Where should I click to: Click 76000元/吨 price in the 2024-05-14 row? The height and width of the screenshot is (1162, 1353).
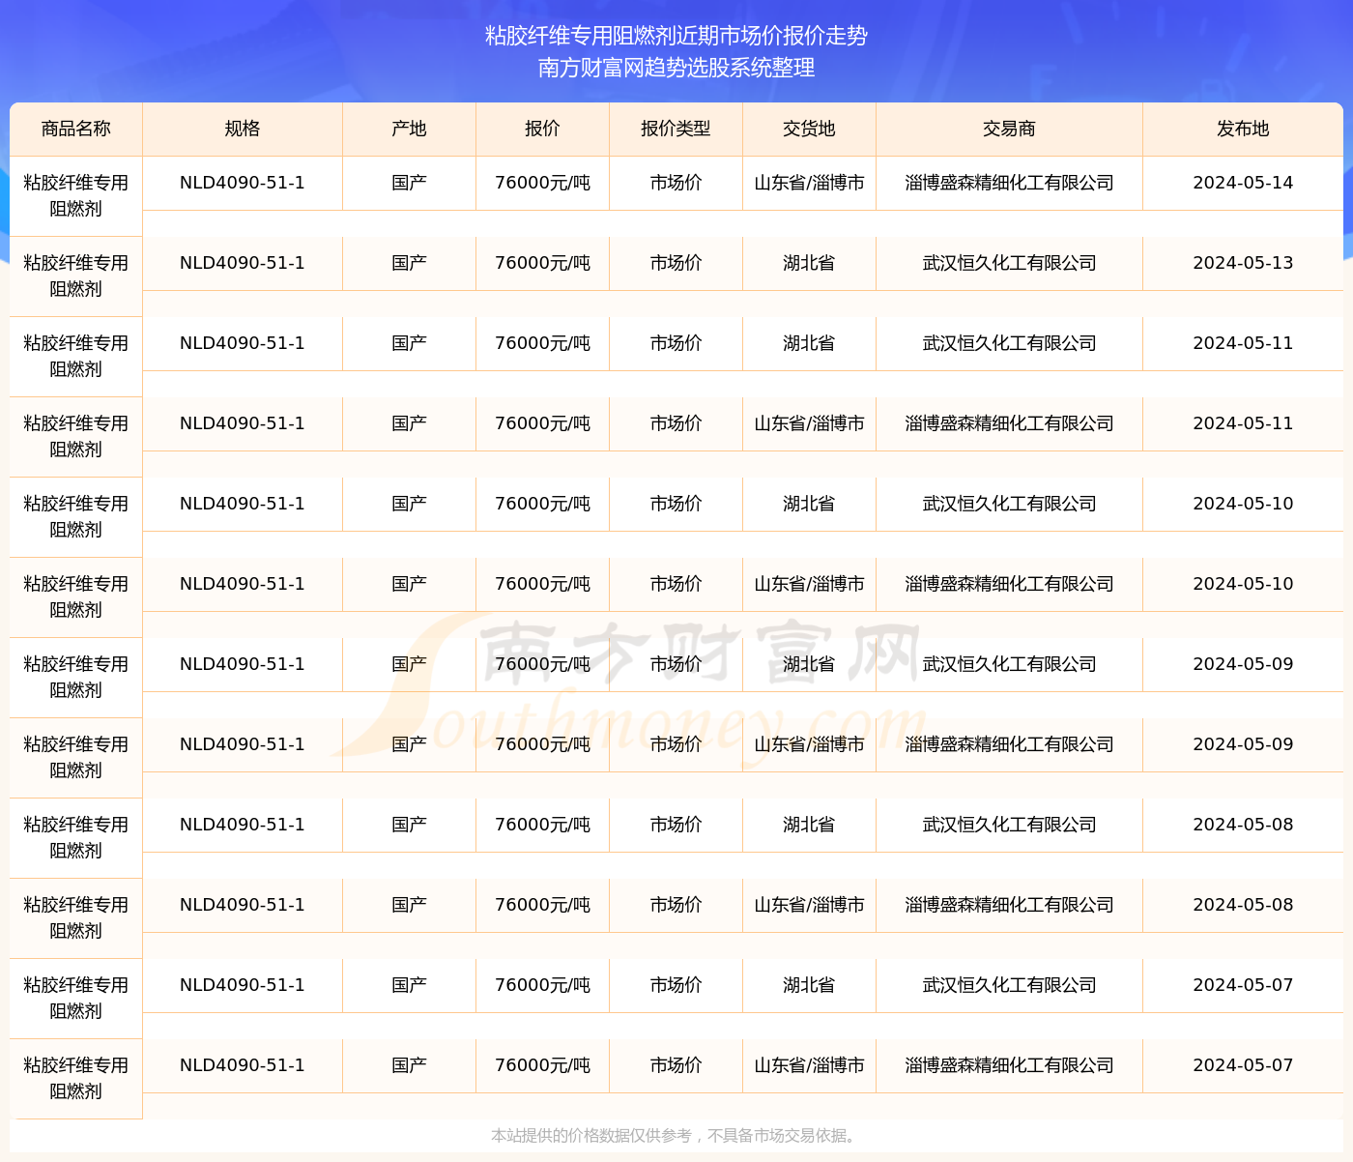(x=543, y=183)
